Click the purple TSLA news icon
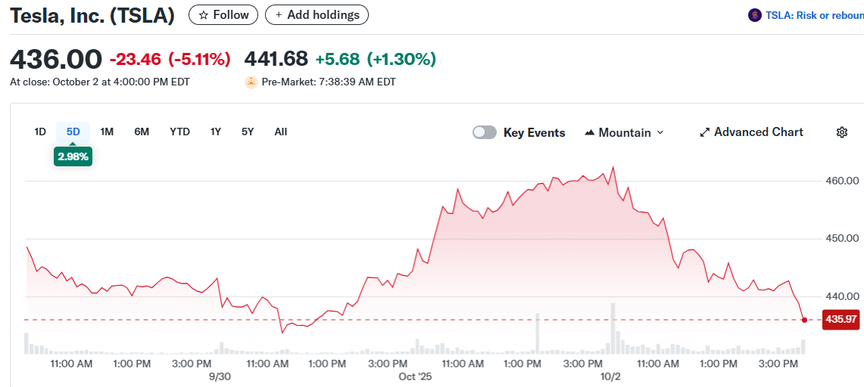Image resolution: width=864 pixels, height=387 pixels. (754, 15)
